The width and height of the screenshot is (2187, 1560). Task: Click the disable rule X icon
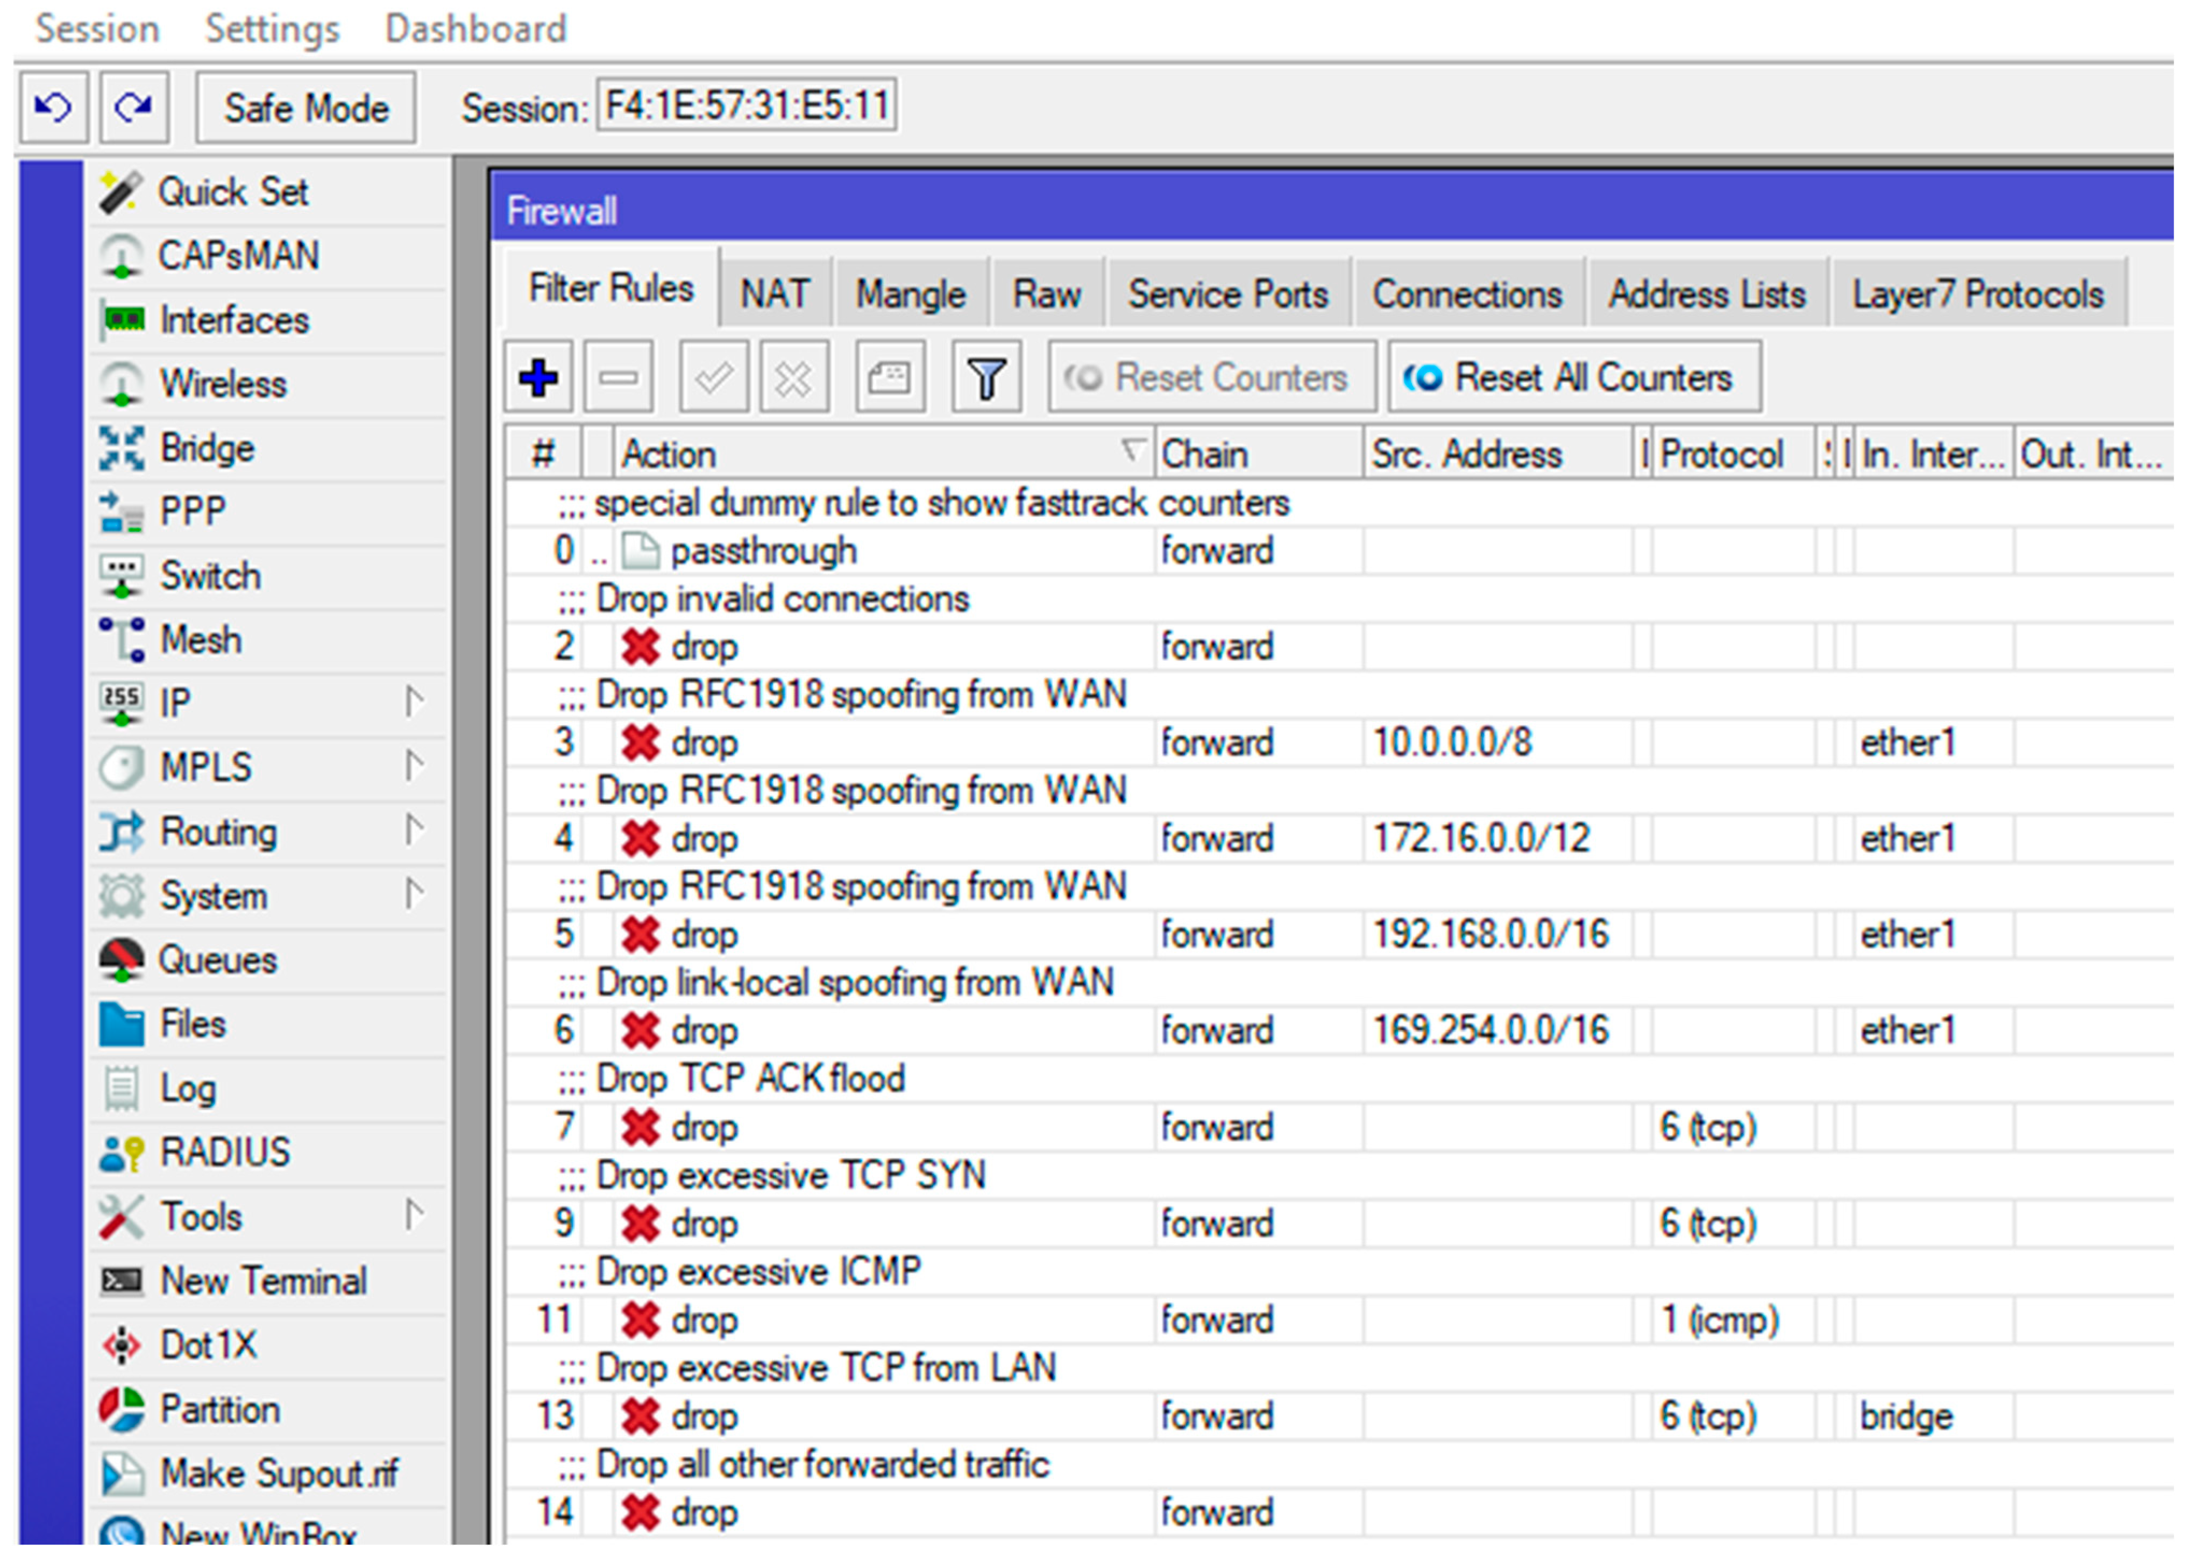794,377
